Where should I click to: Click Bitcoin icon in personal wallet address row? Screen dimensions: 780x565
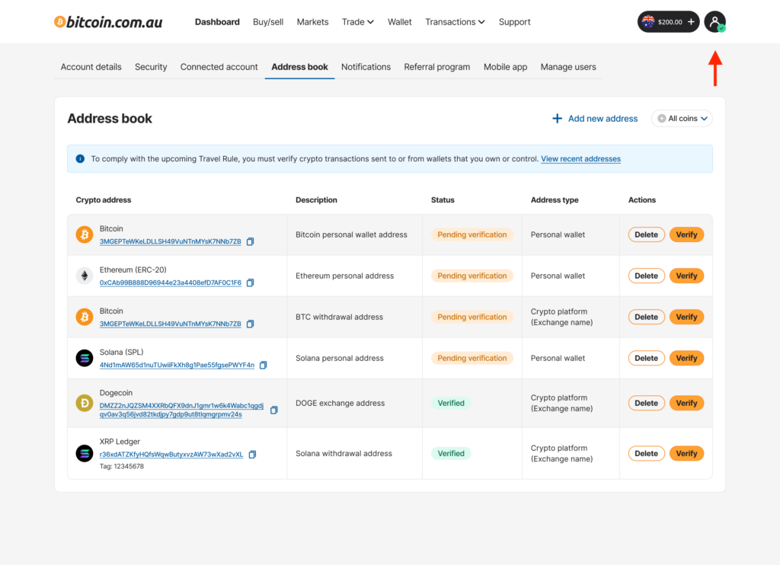85,235
